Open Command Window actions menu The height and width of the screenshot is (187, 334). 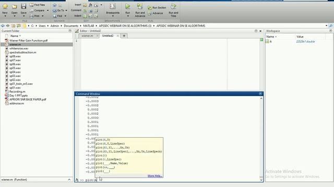[x=260, y=94]
